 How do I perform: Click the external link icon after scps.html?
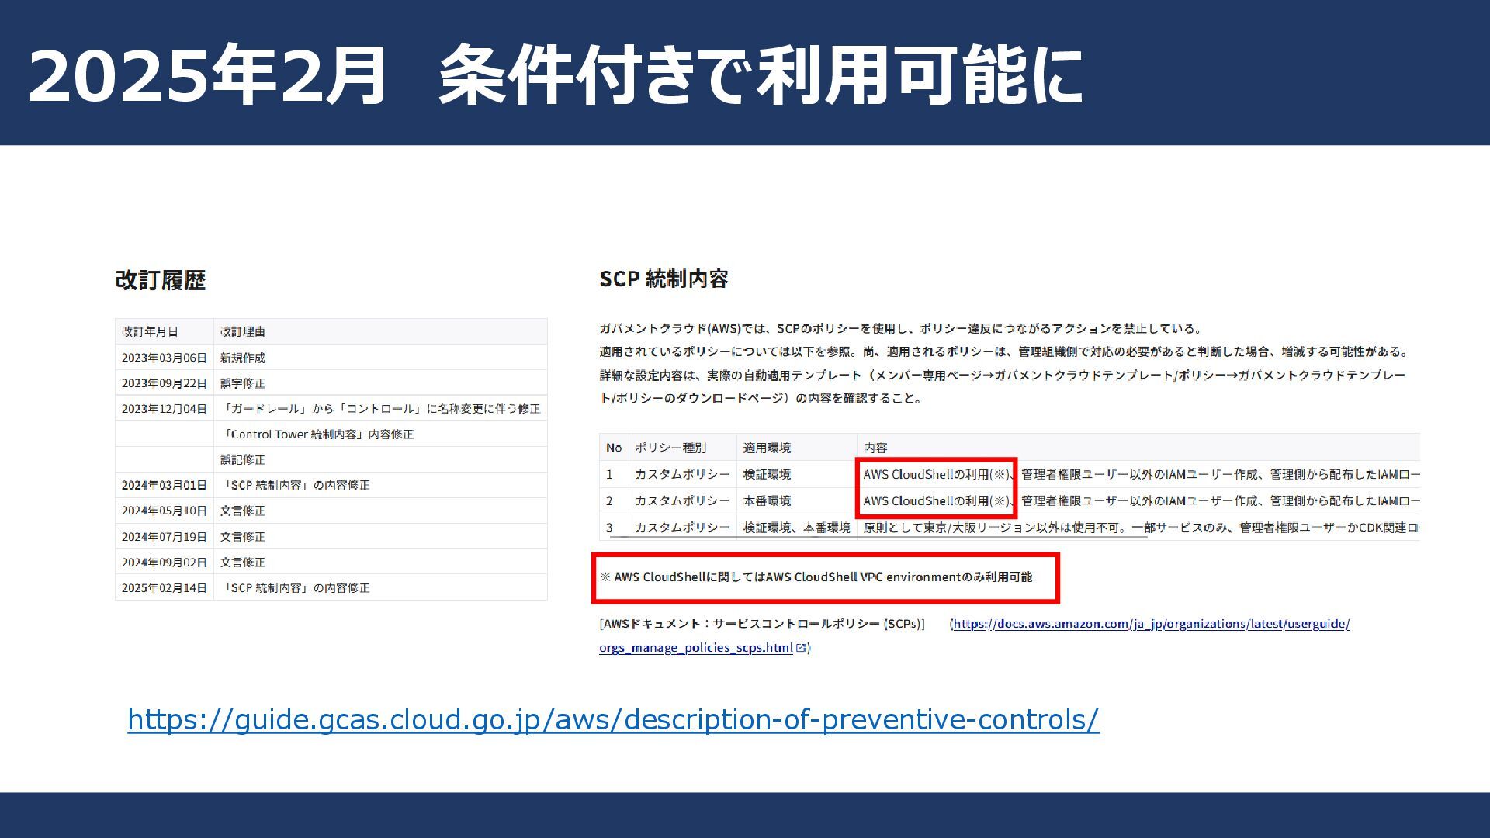pos(801,647)
